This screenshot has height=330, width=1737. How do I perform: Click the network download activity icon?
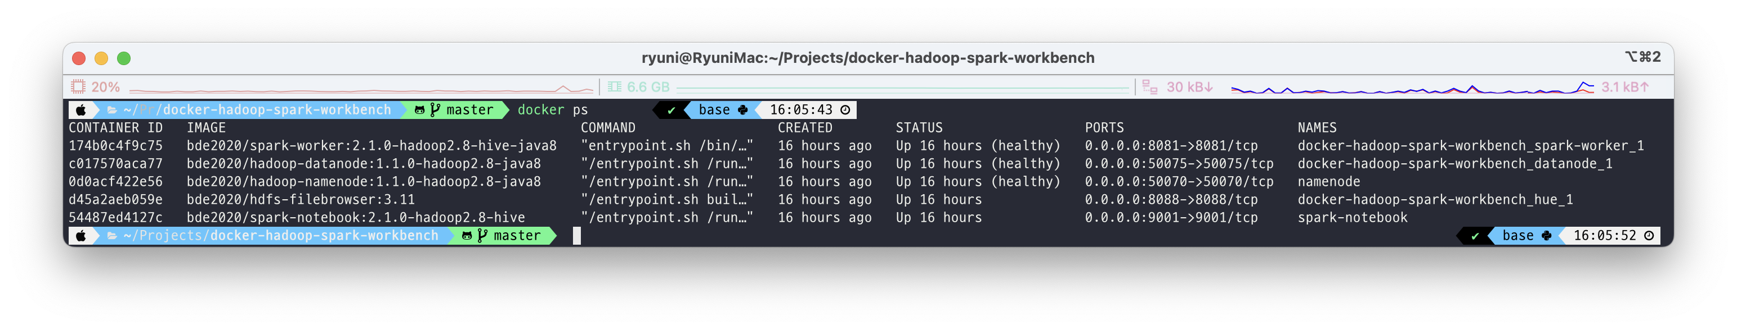[x=1149, y=86]
